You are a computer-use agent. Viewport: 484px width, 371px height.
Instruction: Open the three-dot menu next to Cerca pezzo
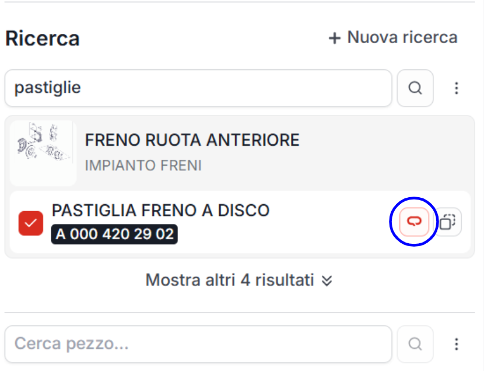click(455, 344)
